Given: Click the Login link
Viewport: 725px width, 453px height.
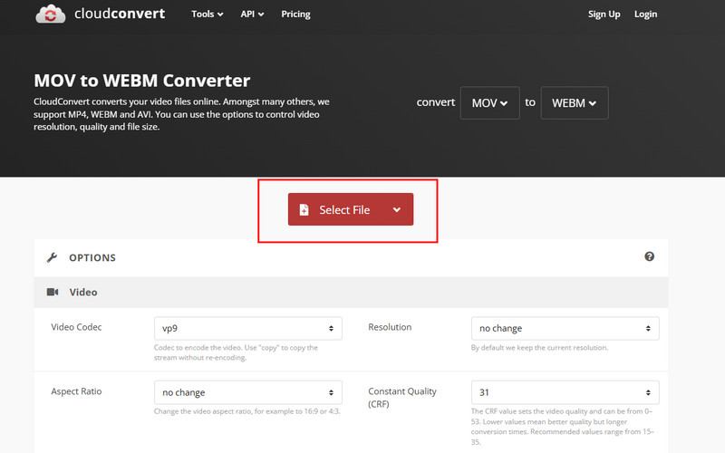Looking at the screenshot, I should pyautogui.click(x=645, y=14).
